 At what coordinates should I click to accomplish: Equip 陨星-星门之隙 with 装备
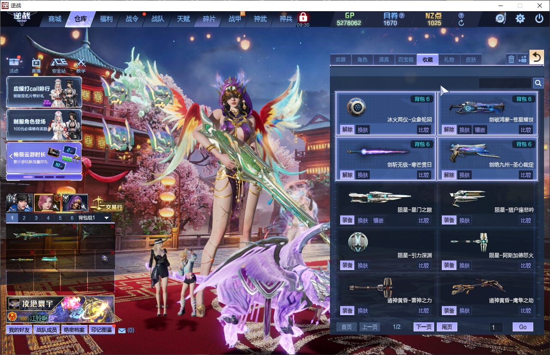tap(347, 220)
